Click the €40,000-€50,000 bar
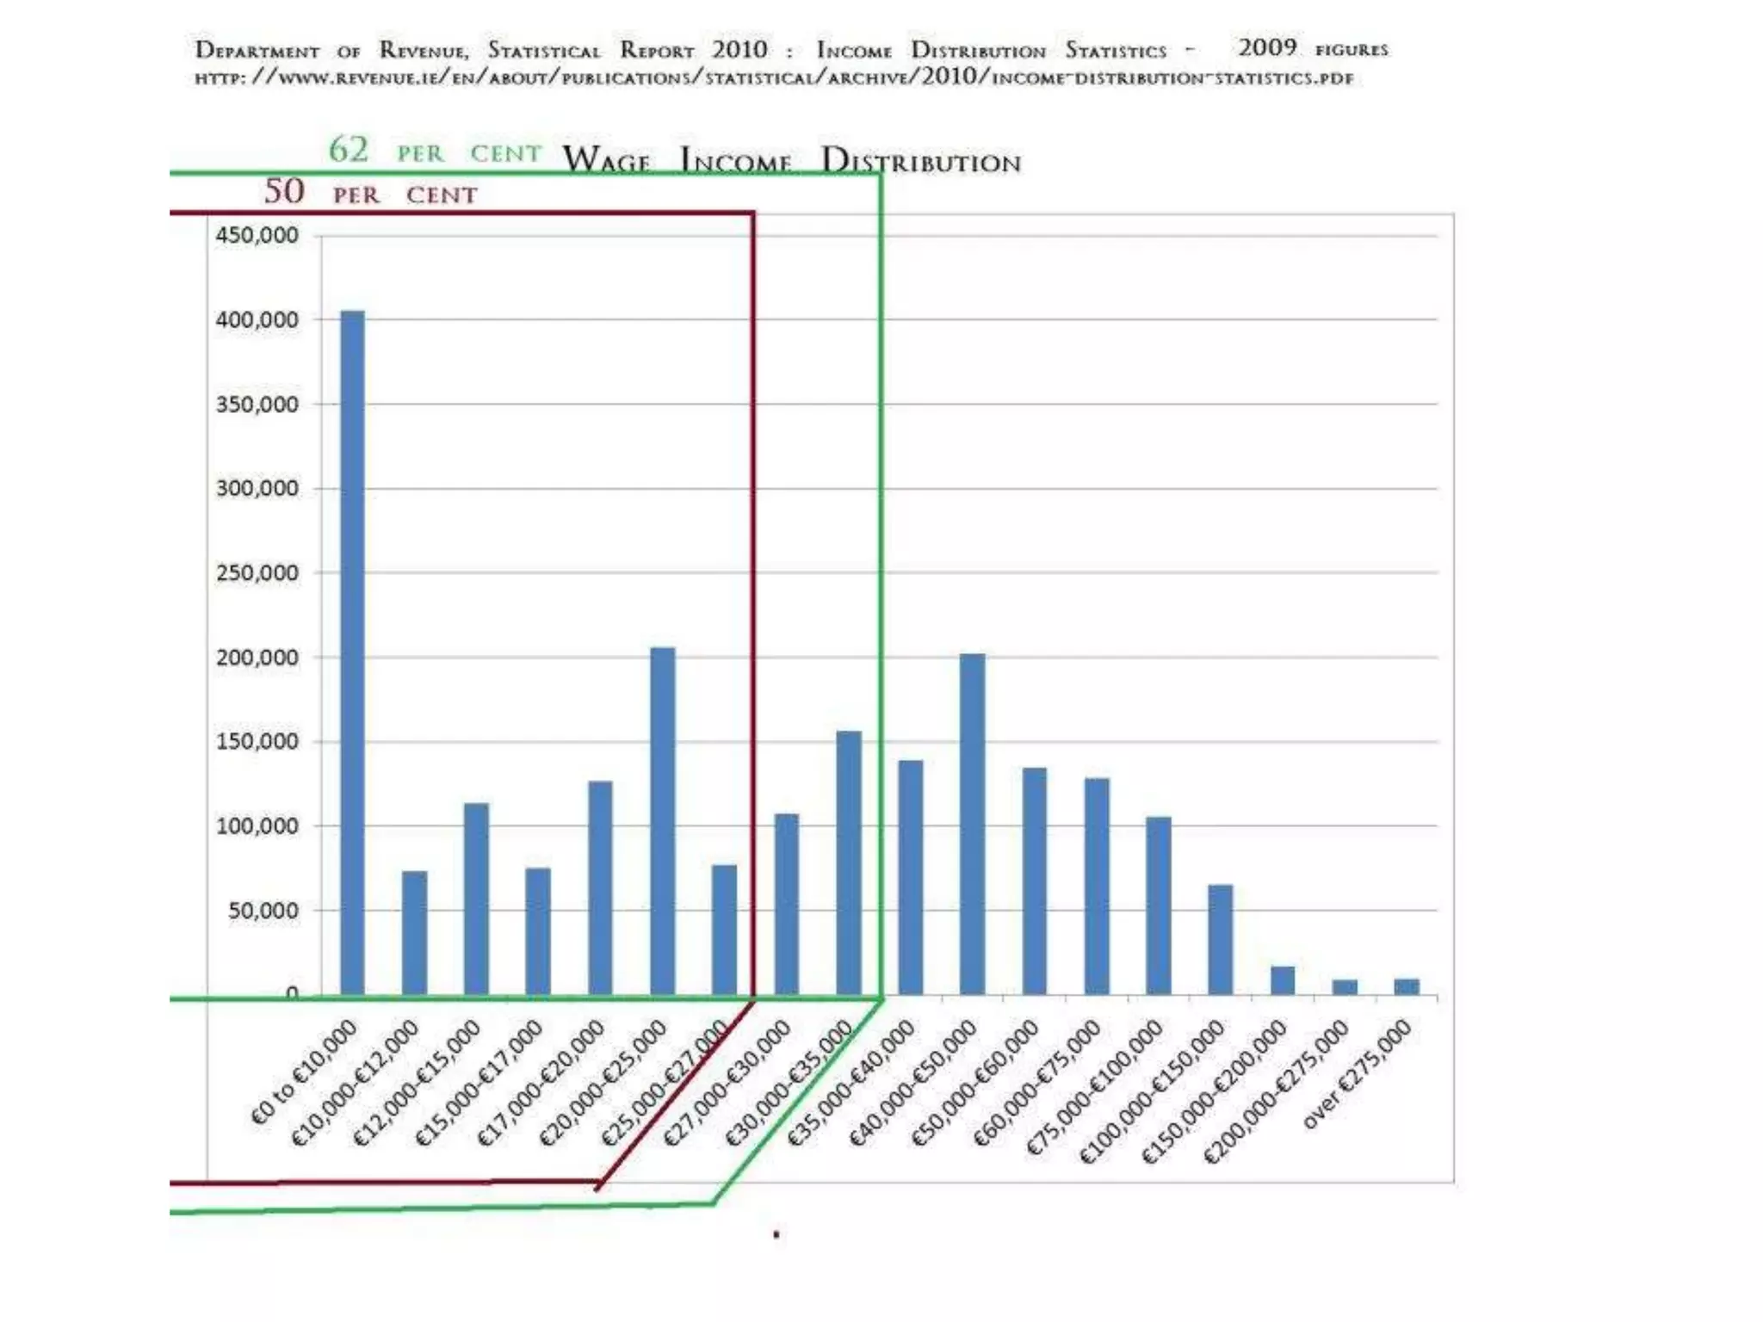Viewport: 1763px width, 1322px height. [x=972, y=824]
